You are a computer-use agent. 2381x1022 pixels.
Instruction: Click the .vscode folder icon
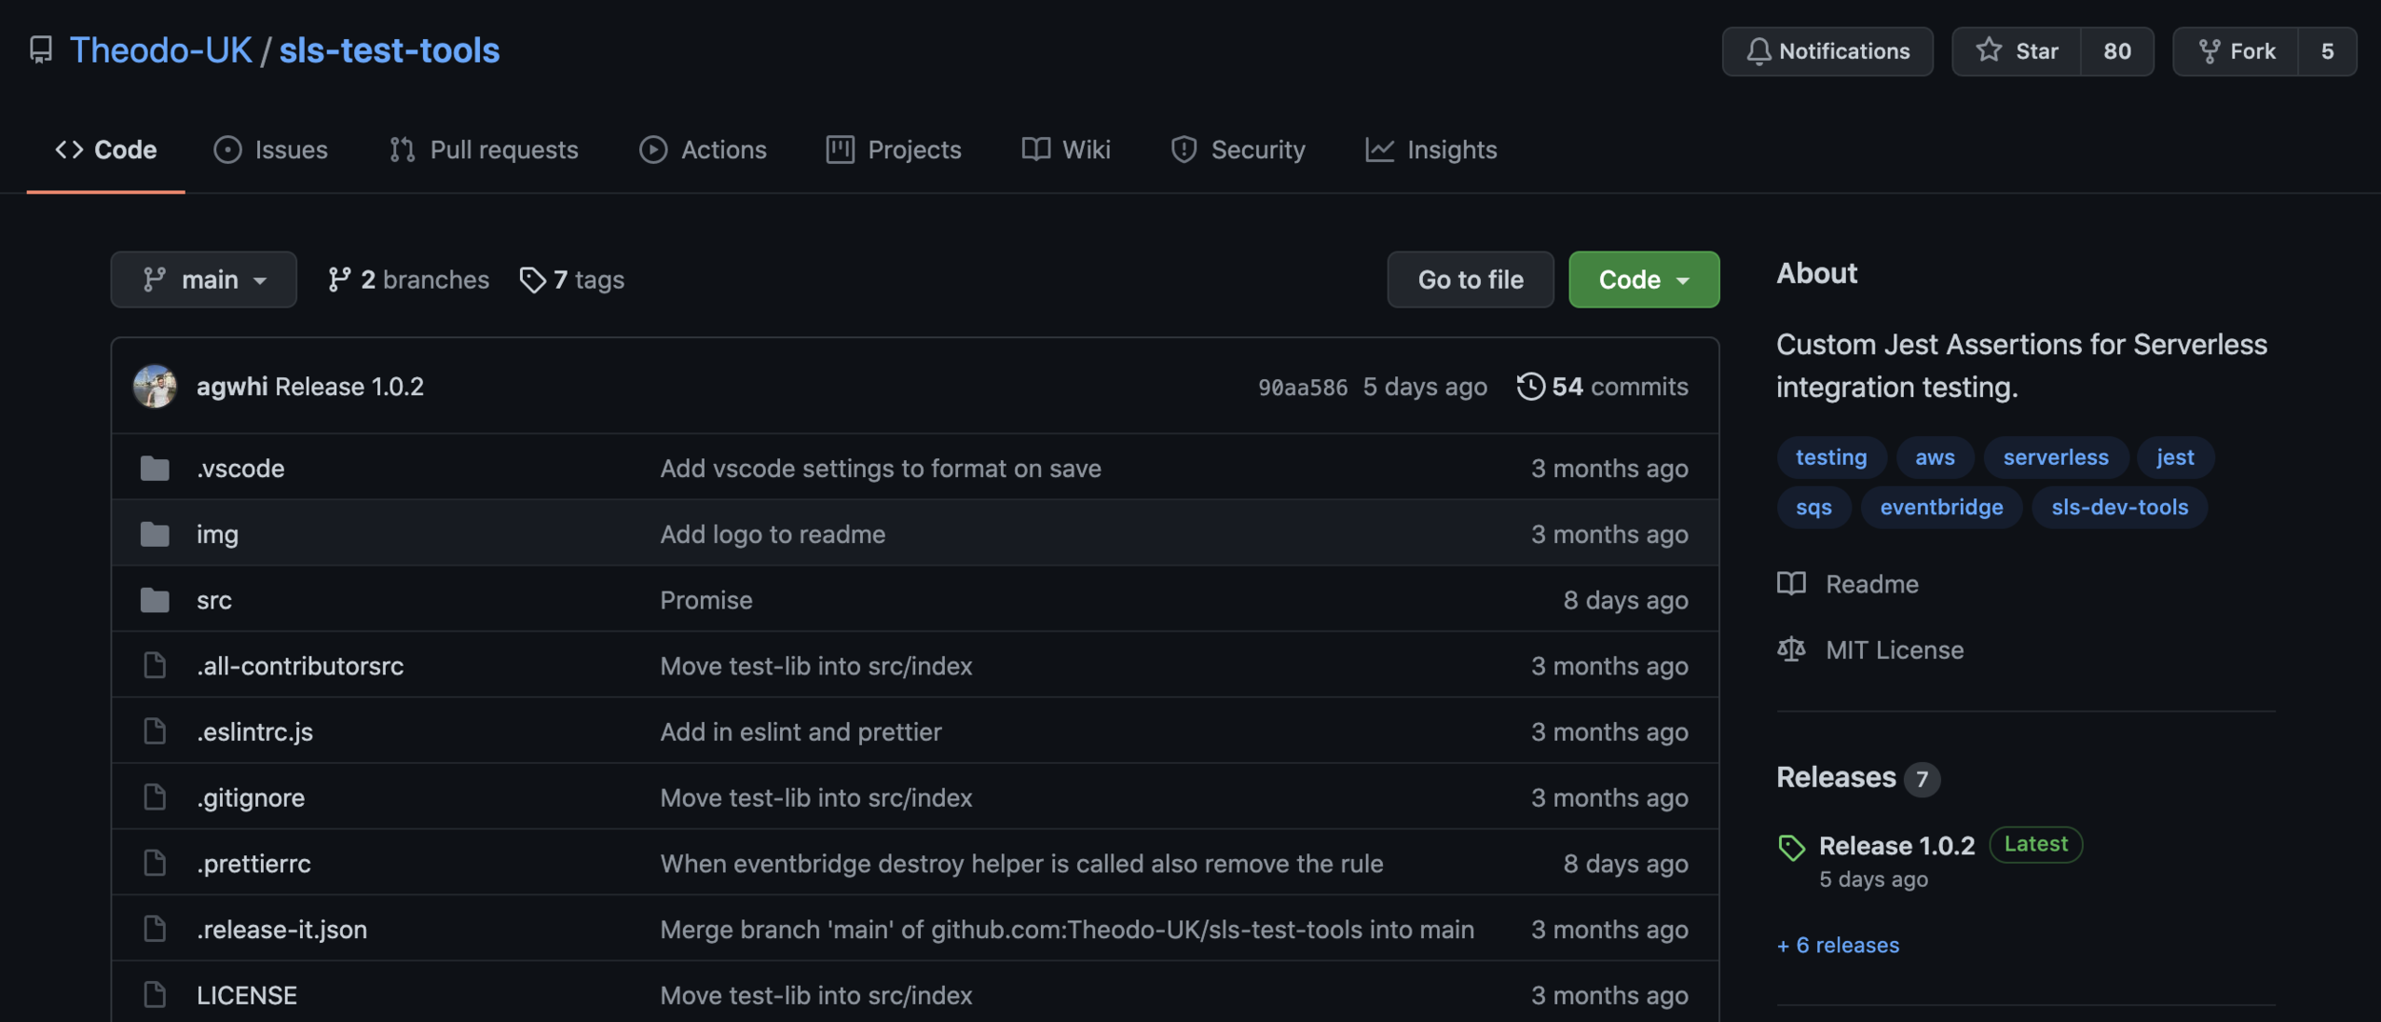tap(154, 468)
